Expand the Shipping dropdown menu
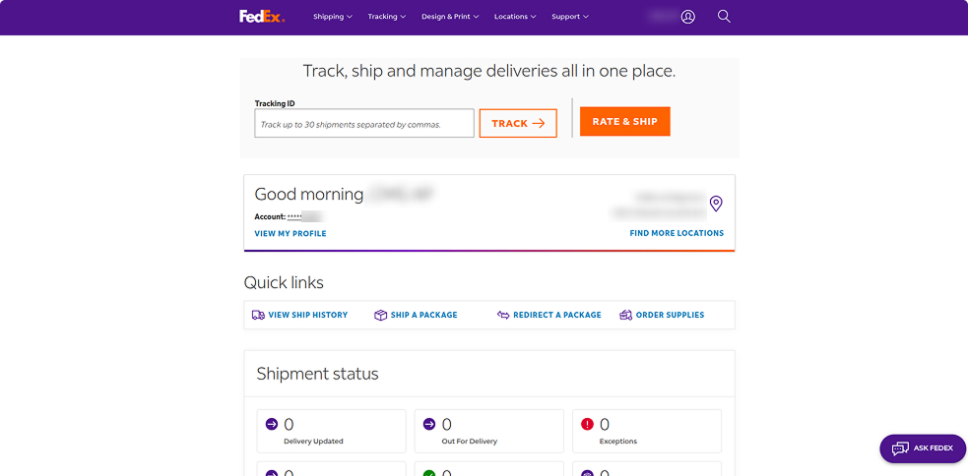Viewport: 968px width, 476px height. [333, 17]
